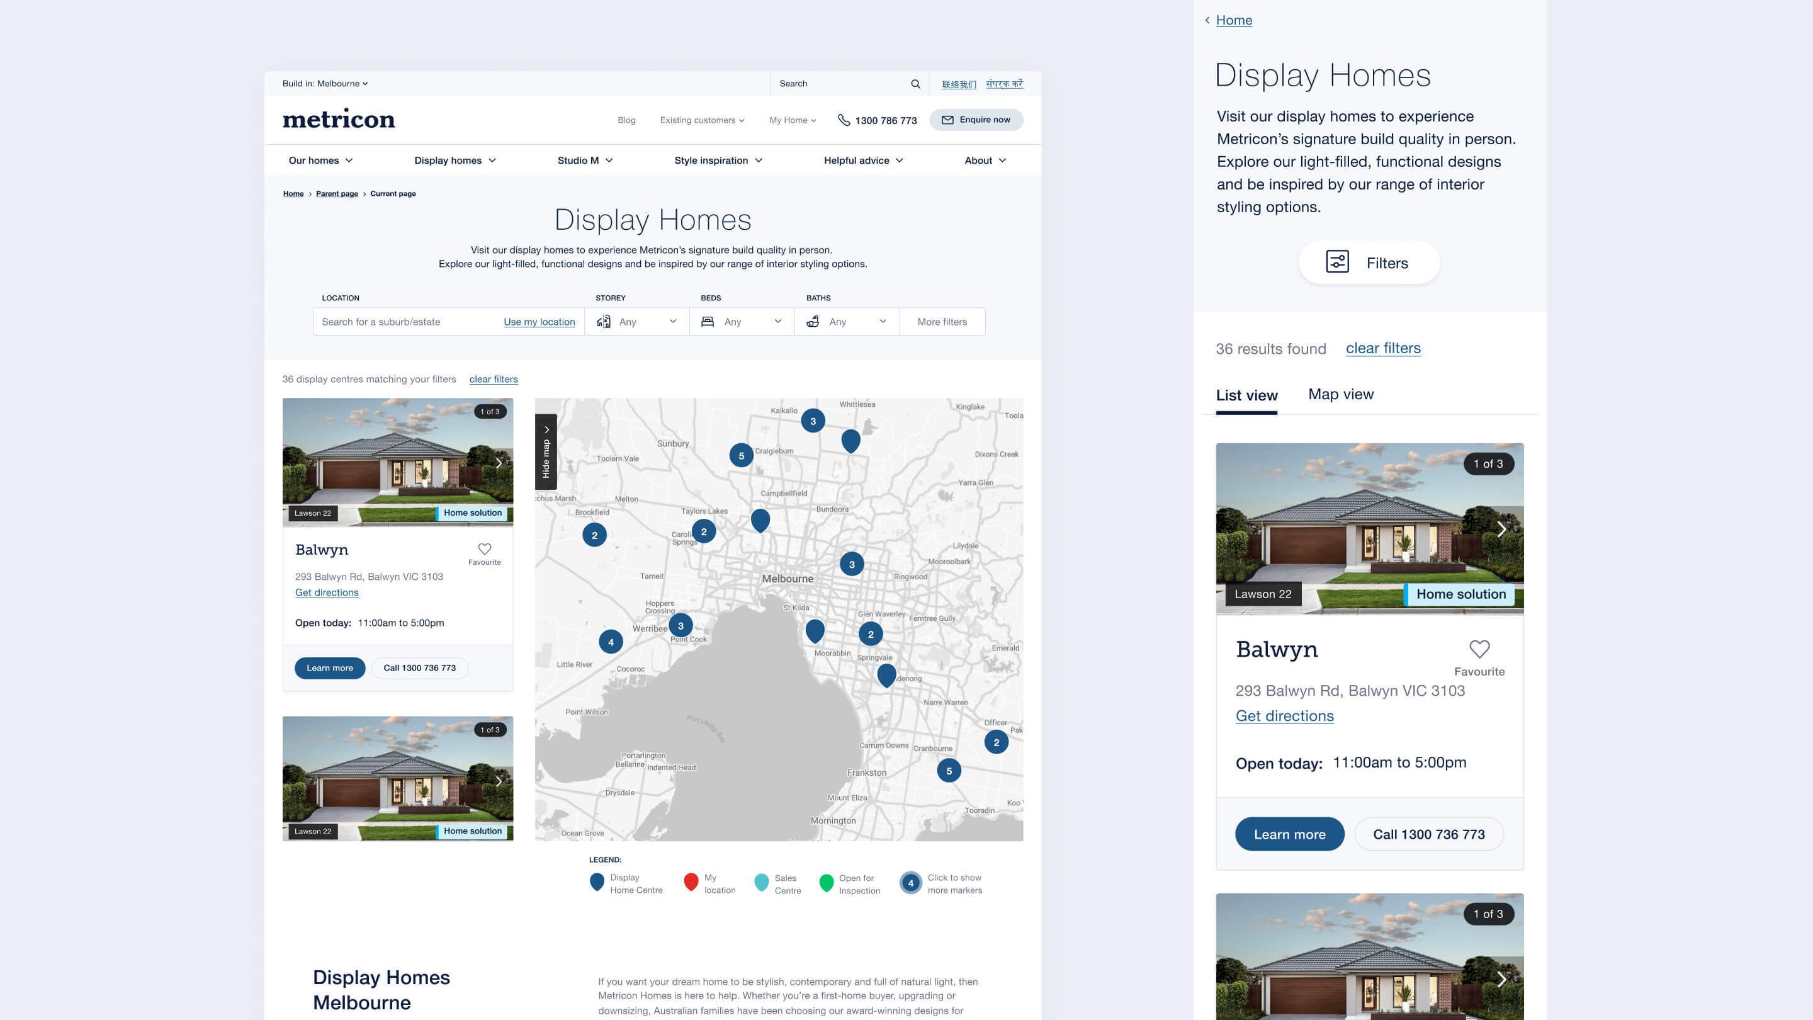This screenshot has height=1020, width=1813.
Task: Click the map pin near Moorabbin
Action: click(815, 630)
